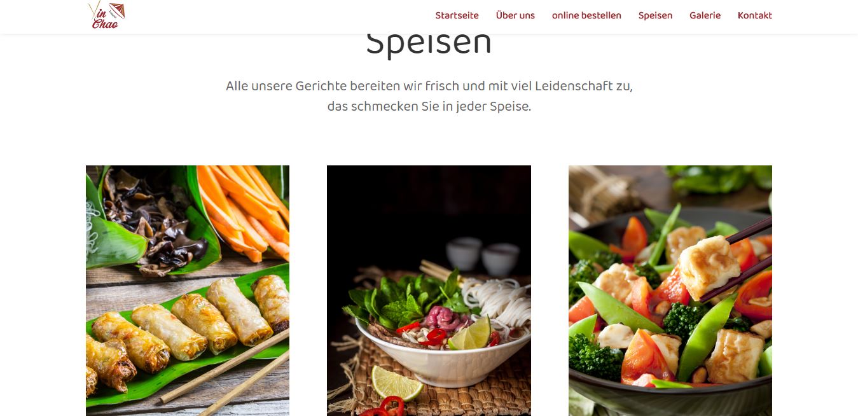This screenshot has width=858, height=416.
Task: Click the tofu cube held by chopsticks
Action: point(709,267)
